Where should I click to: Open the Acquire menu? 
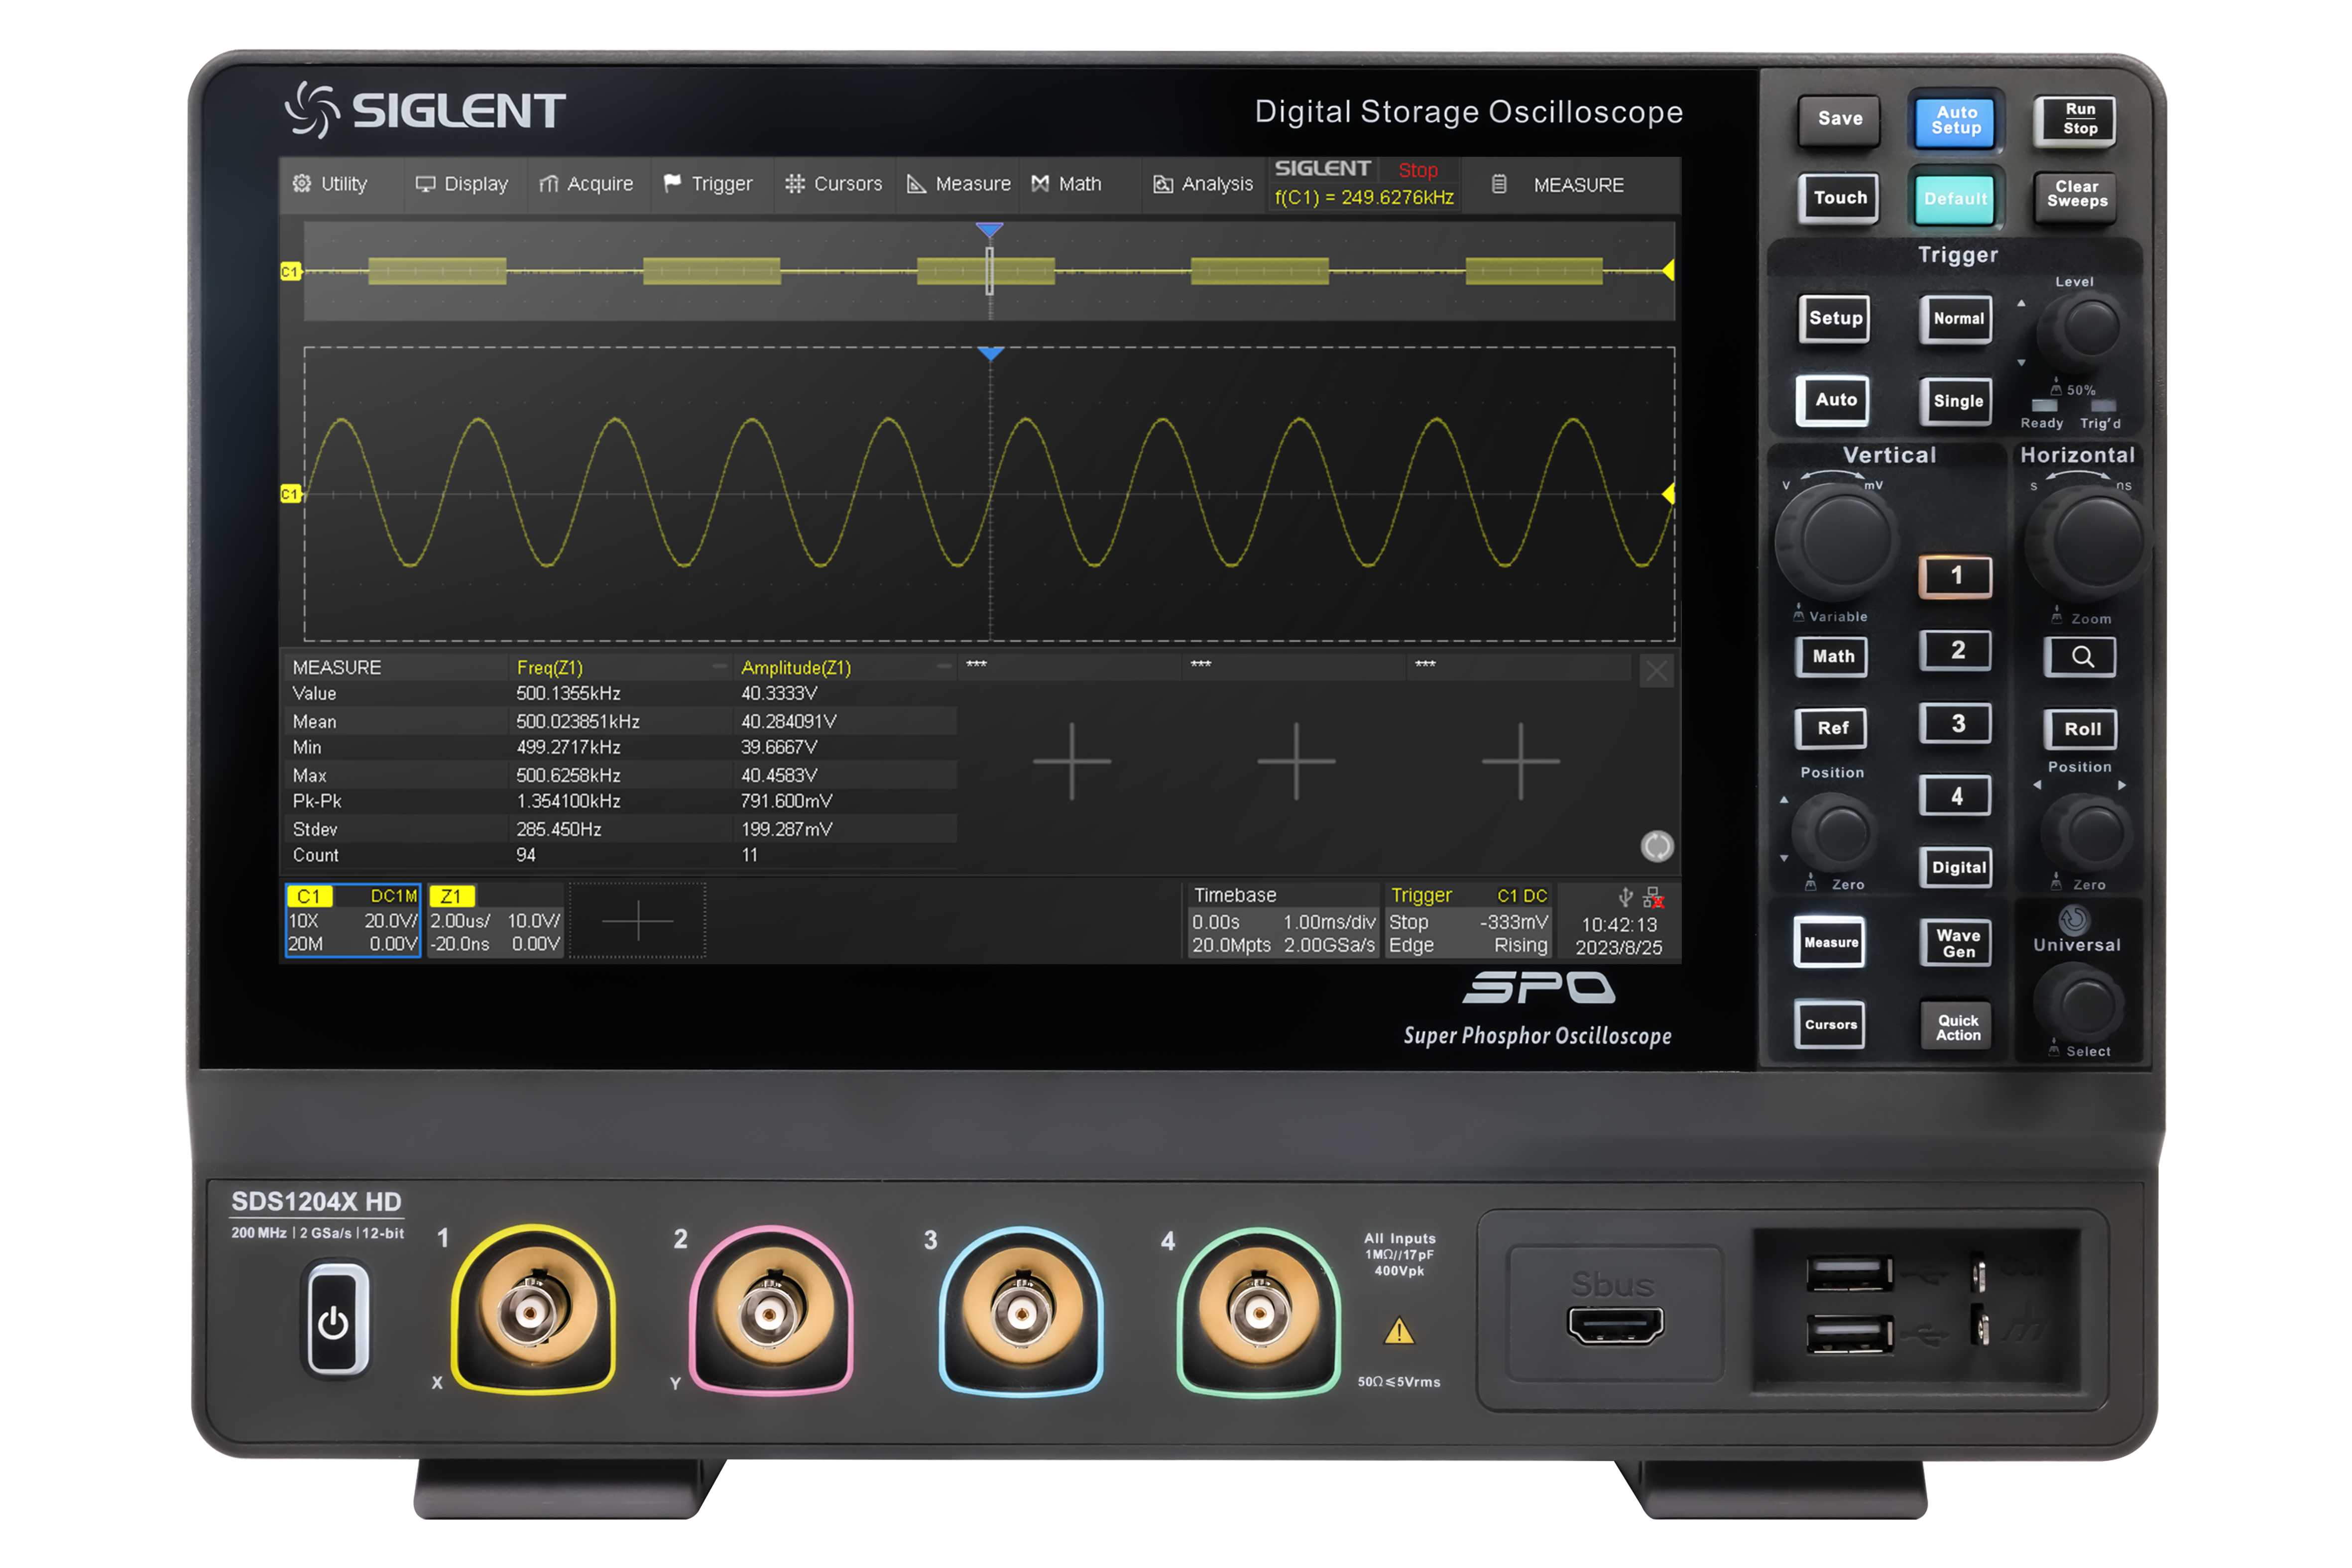pyautogui.click(x=586, y=184)
